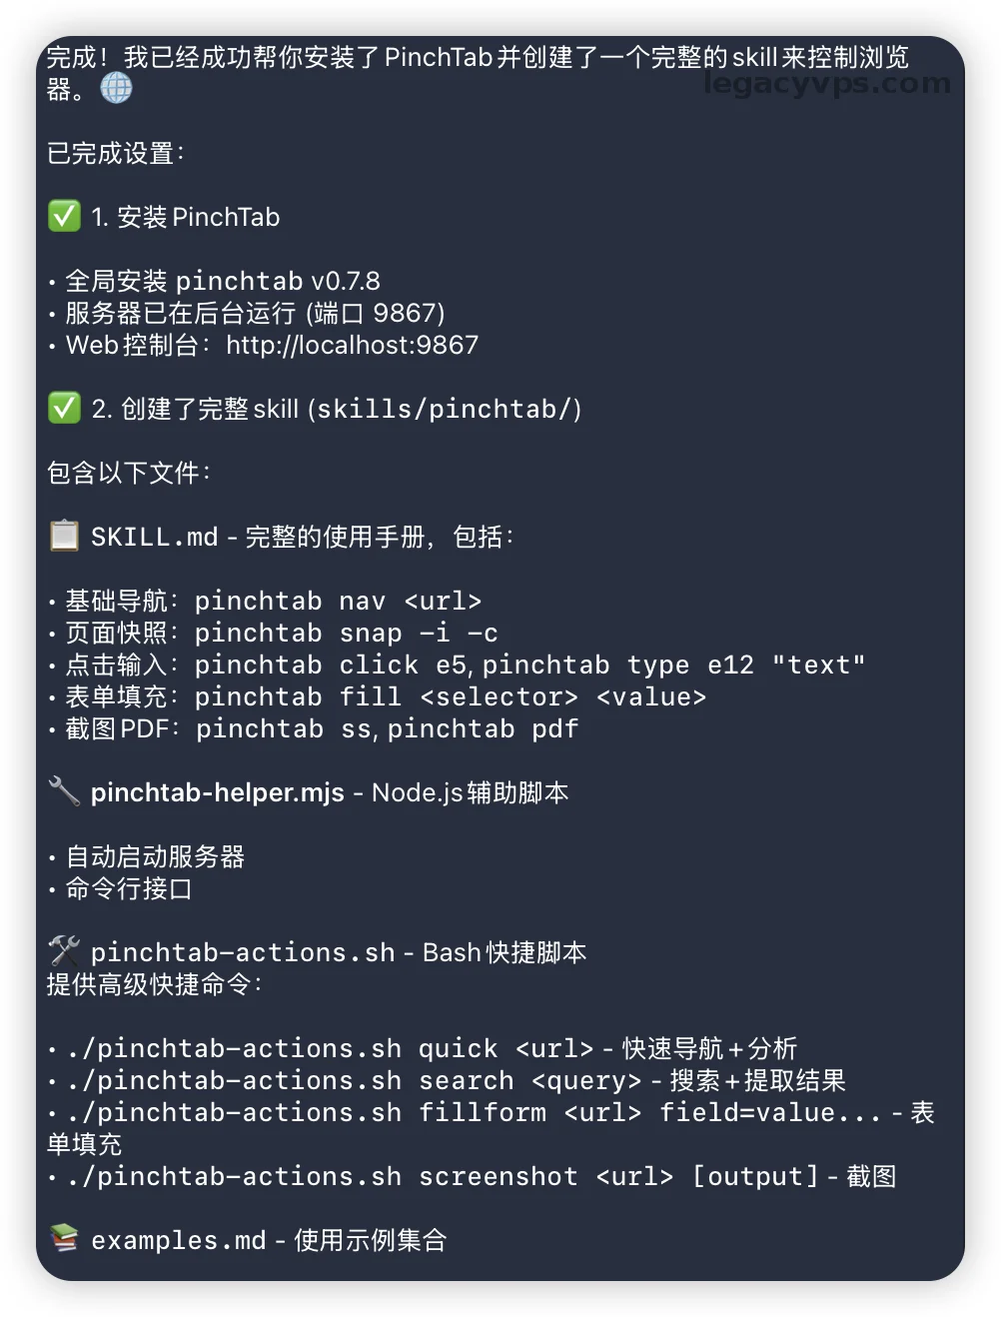The image size is (1001, 1317).
Task: Click the wrench emoji before pinchtab-helper.mjs
Action: point(64,791)
